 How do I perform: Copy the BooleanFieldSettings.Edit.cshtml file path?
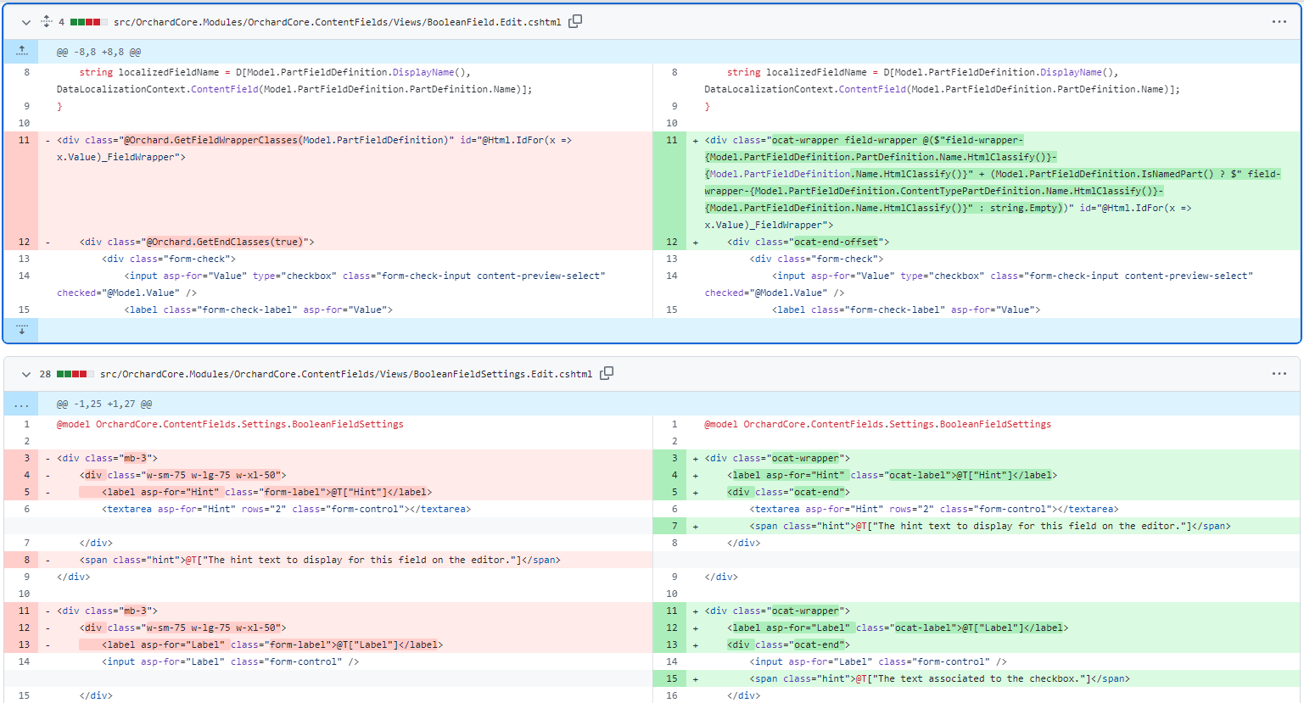pyautogui.click(x=607, y=373)
